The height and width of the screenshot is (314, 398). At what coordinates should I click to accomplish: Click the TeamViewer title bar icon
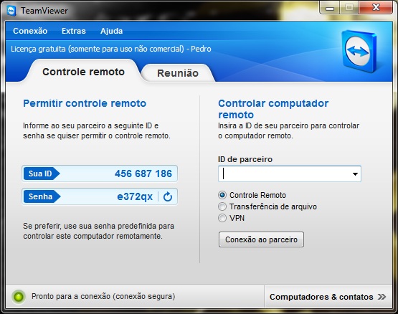click(x=11, y=11)
